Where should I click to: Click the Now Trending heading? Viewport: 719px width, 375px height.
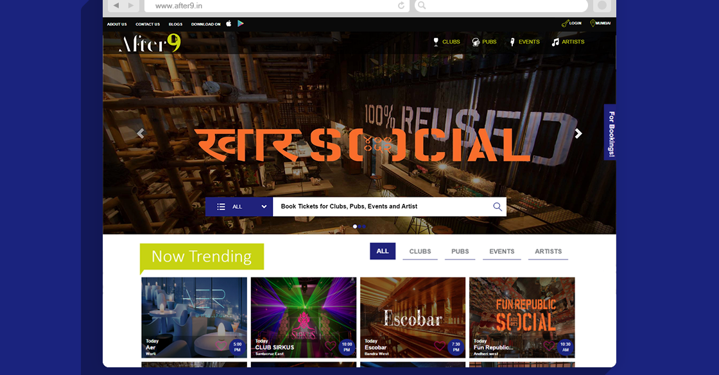tap(202, 256)
